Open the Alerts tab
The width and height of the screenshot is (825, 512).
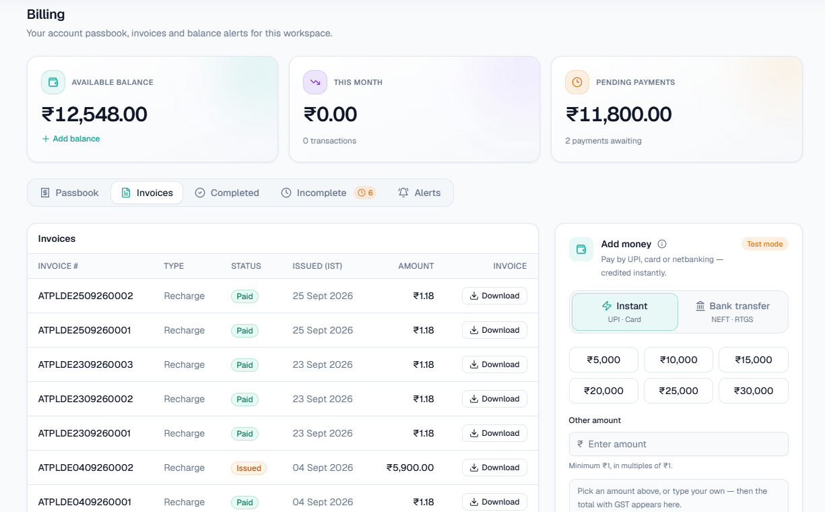coord(420,193)
